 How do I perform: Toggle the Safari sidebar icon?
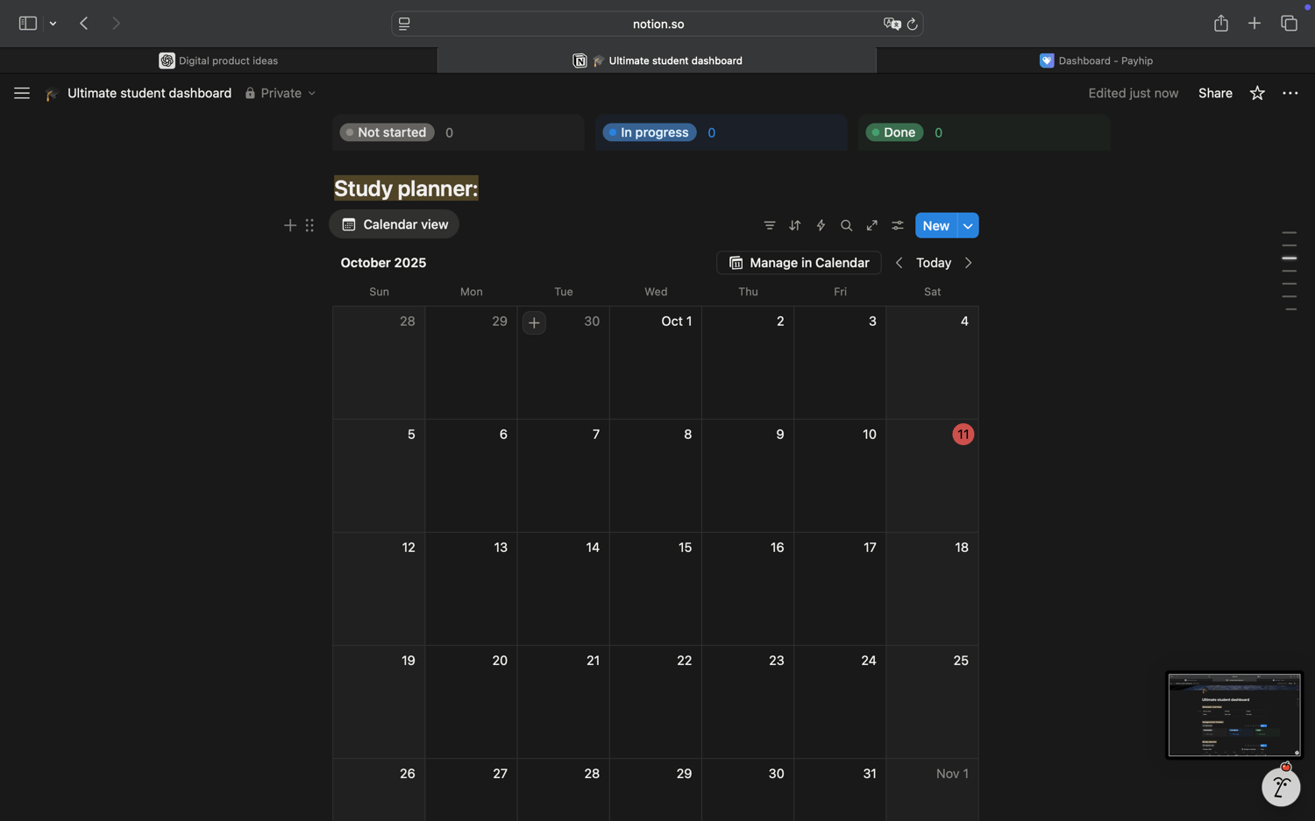point(28,24)
